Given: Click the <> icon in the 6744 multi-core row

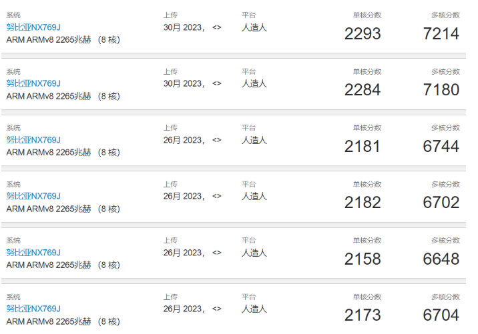Looking at the screenshot, I should pos(217,140).
